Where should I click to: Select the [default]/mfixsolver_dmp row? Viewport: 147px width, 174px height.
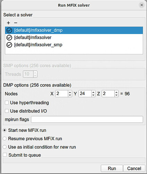(x=74, y=30)
